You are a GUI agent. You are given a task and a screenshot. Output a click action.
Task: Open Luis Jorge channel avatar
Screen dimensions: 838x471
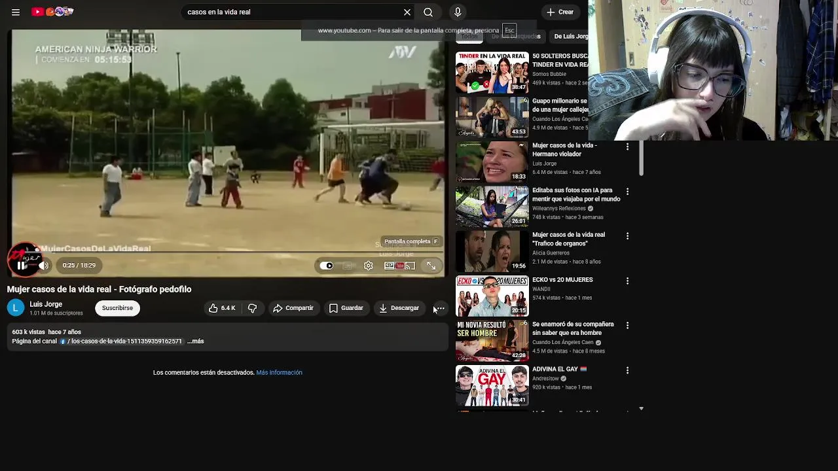coord(16,307)
